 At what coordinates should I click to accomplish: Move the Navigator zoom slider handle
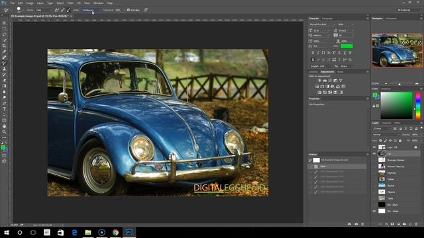[x=399, y=84]
